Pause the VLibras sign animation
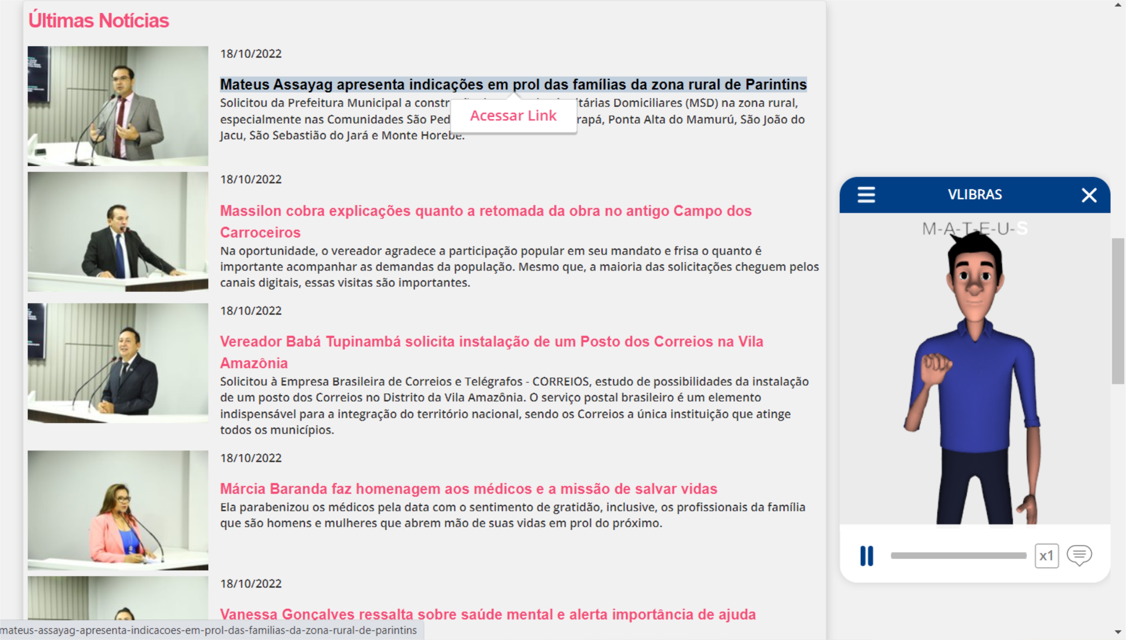This screenshot has width=1126, height=640. coord(867,556)
